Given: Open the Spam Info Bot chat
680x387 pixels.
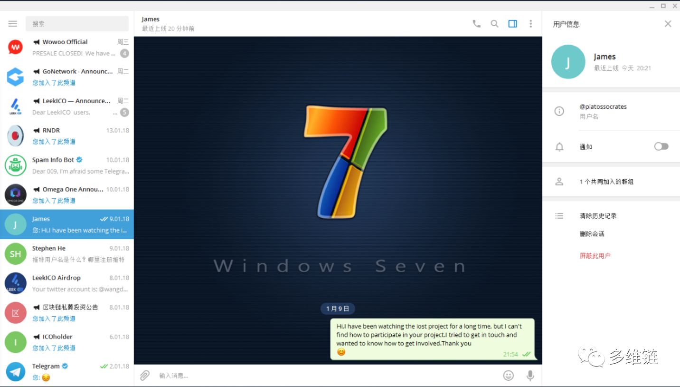Looking at the screenshot, I should 67,165.
